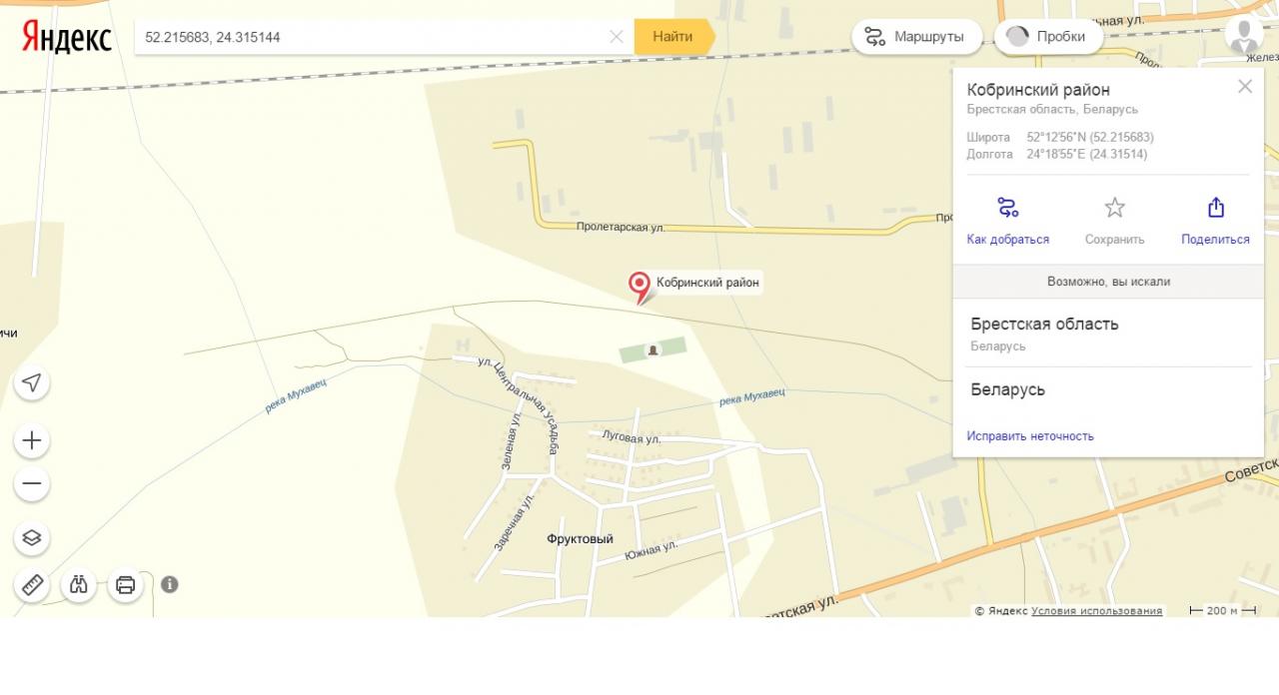Click the Найти search button
The image size is (1279, 695).
(x=673, y=37)
